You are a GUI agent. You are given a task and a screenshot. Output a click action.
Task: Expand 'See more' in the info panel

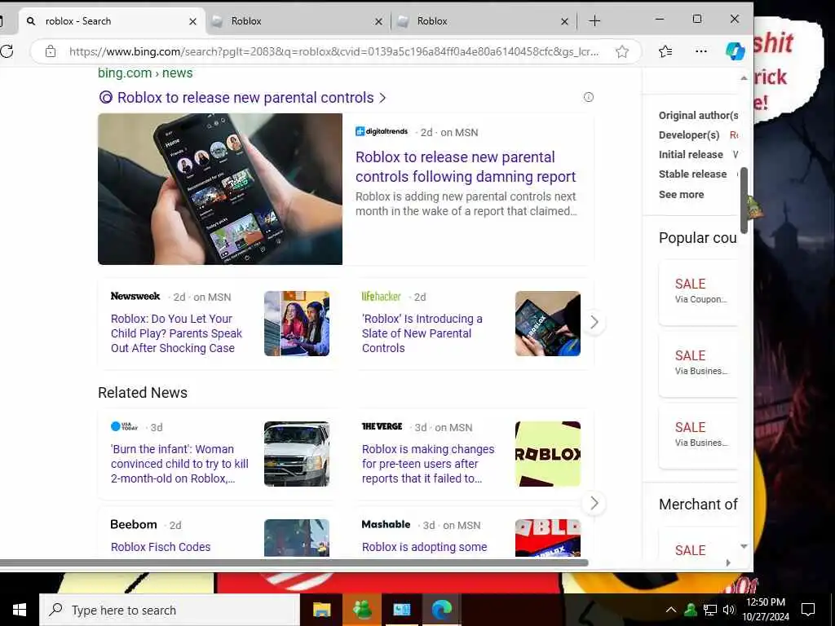click(x=681, y=194)
